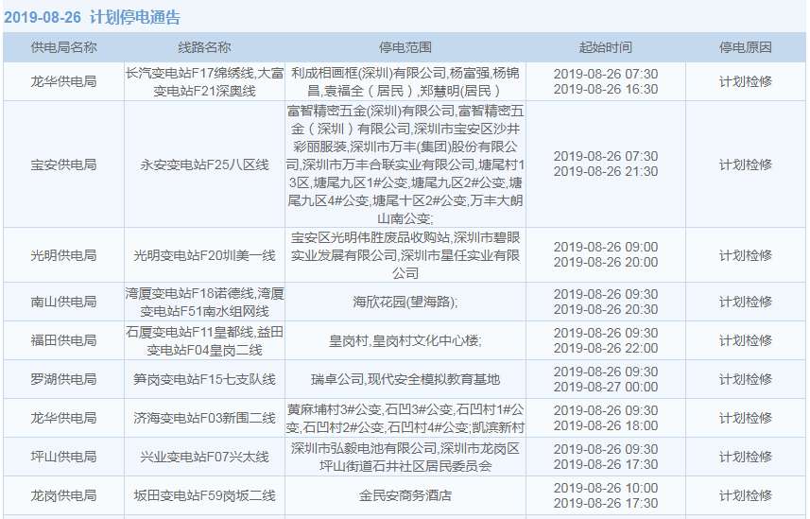Screen dimensions: 810x519
Task: Click the 海欣花园(望海路) outage range cell
Action: 405,303
